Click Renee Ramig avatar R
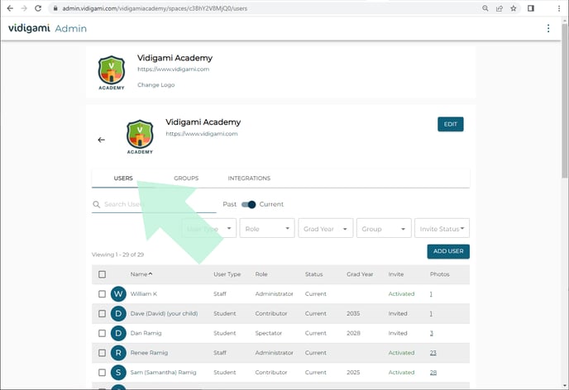The width and height of the screenshot is (569, 390). pyautogui.click(x=118, y=352)
